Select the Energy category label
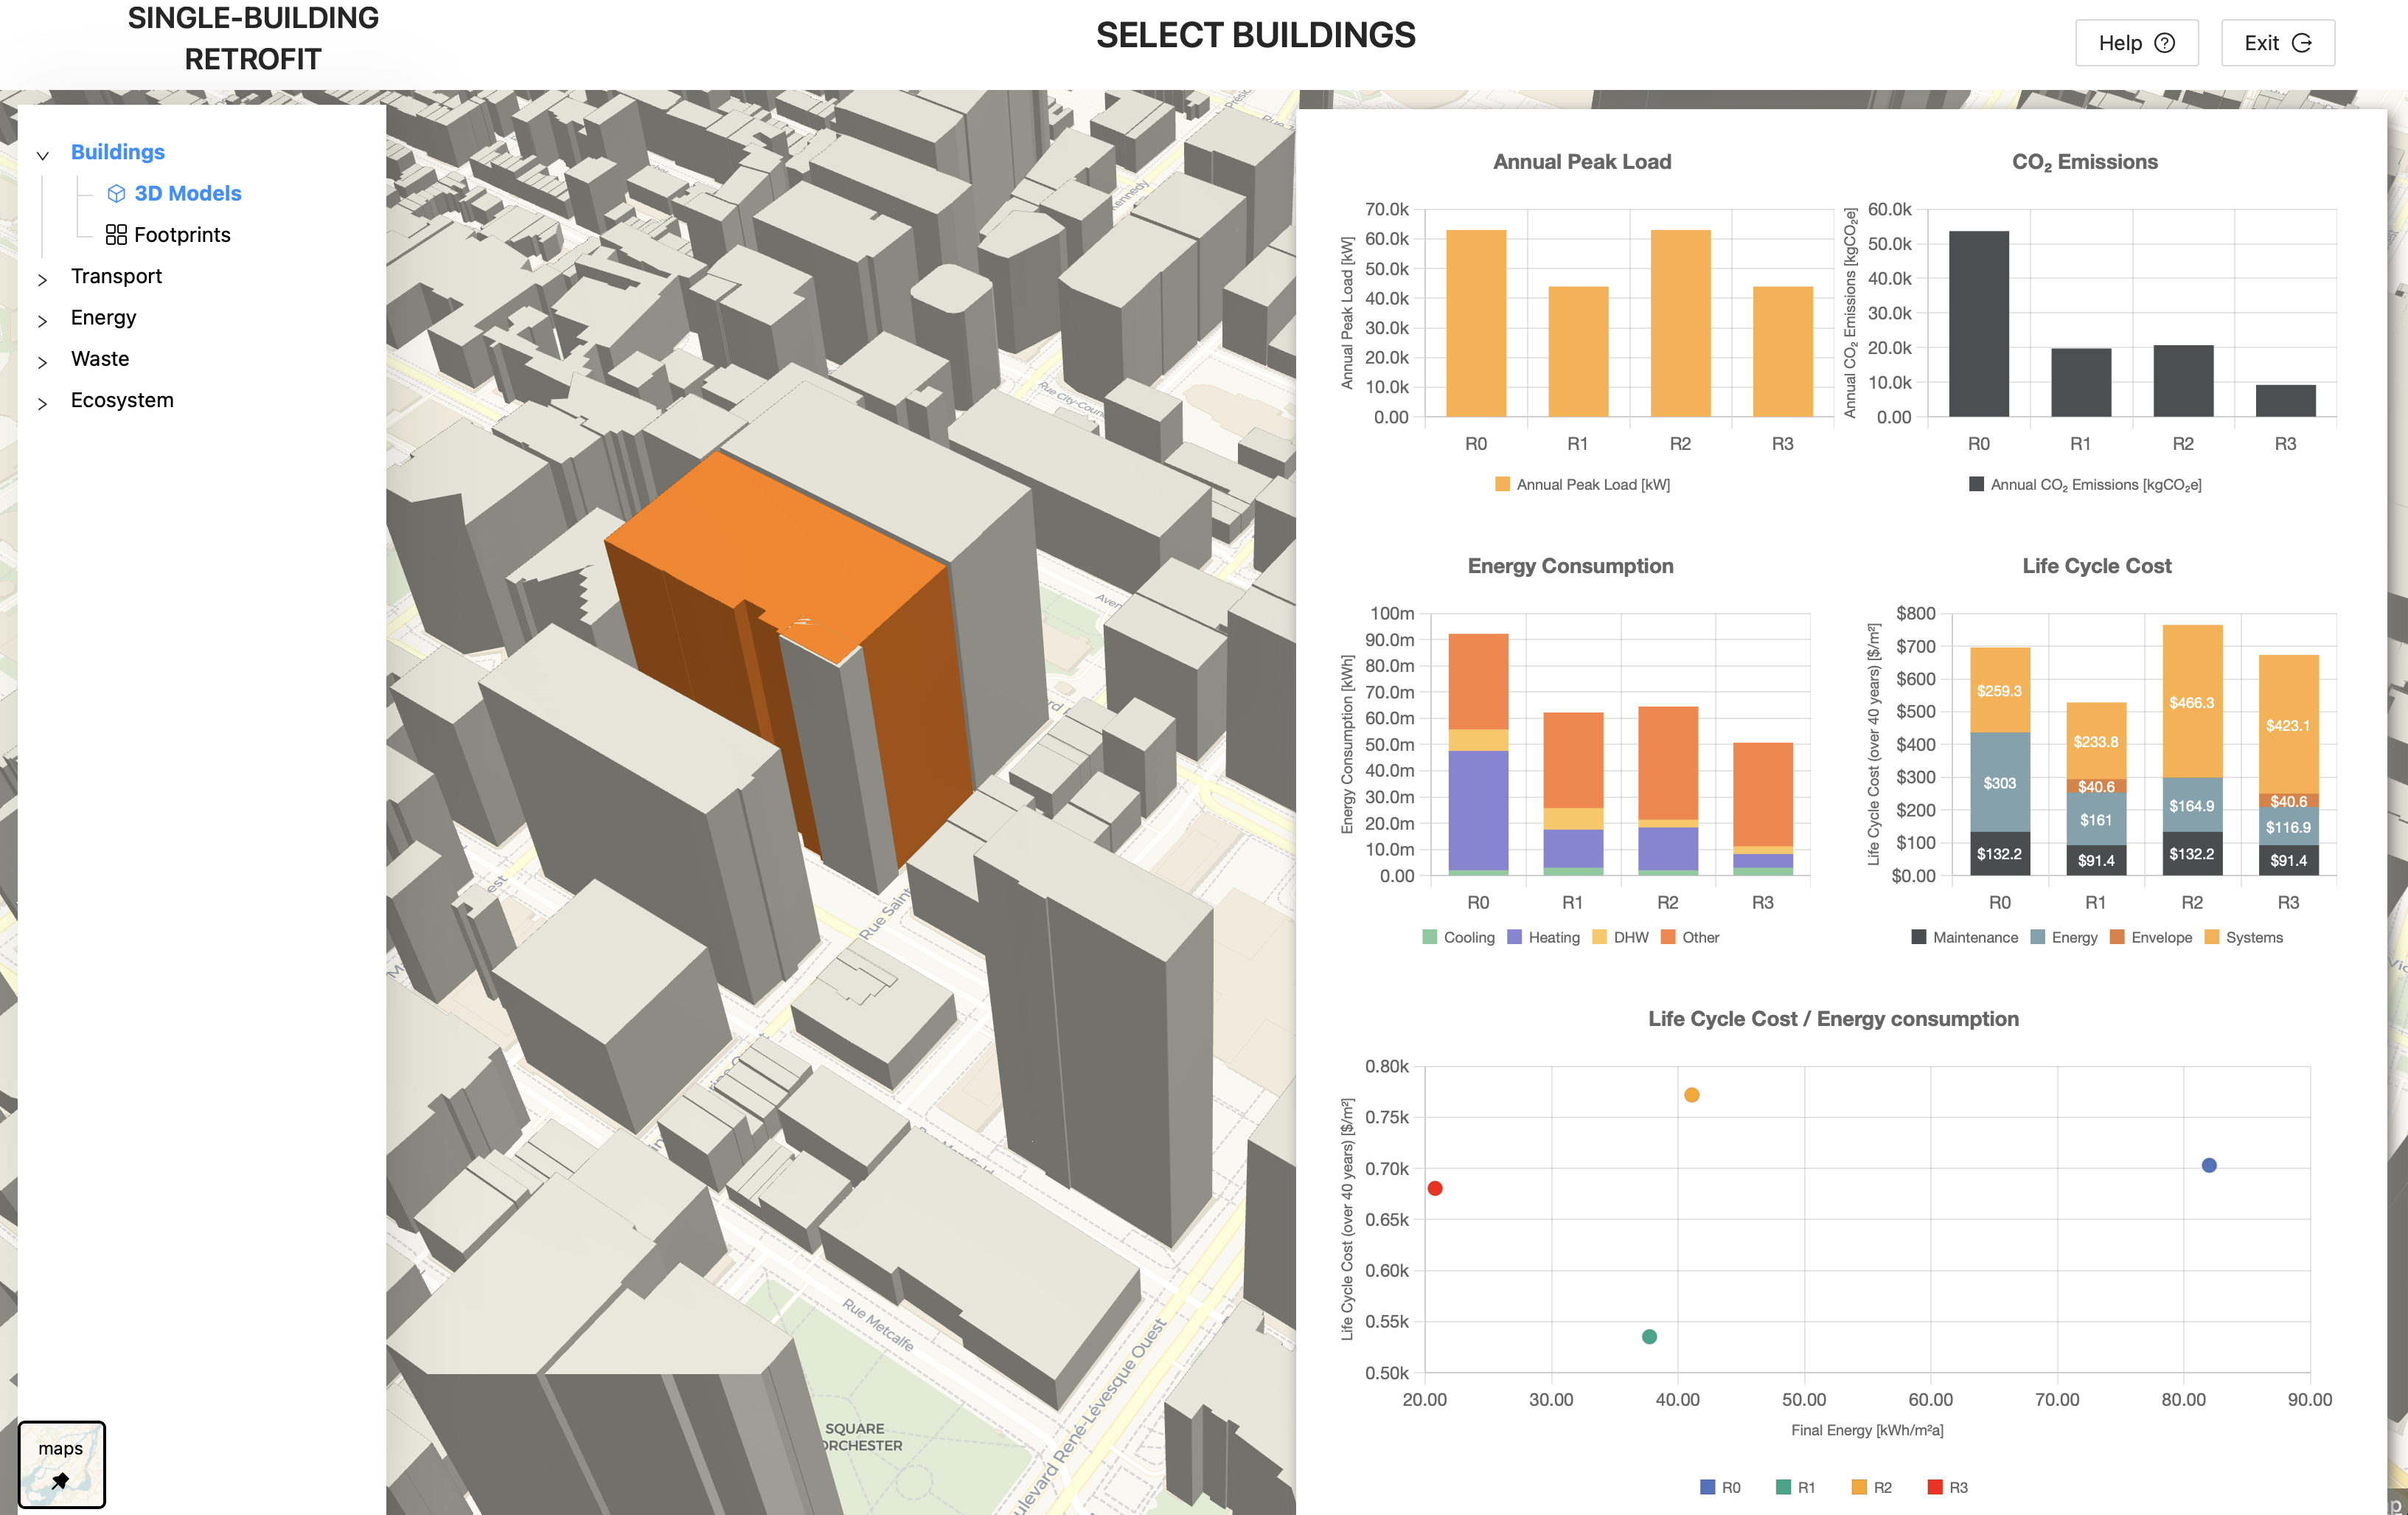Viewport: 2408px width, 1515px height. click(103, 317)
